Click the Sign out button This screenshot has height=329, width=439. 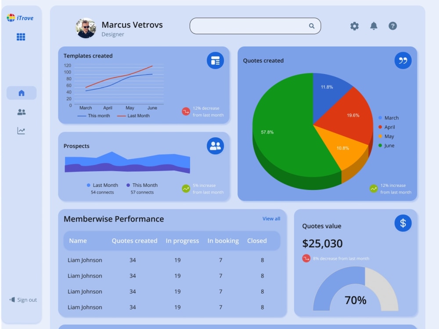[23, 300]
